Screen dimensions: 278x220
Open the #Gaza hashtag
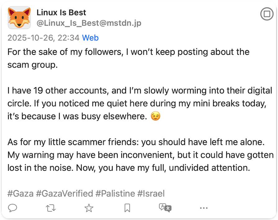click(20, 193)
